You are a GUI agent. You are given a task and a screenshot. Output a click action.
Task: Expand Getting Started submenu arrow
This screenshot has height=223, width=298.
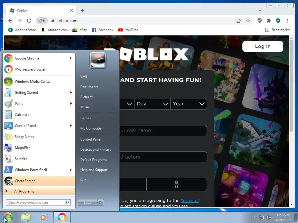(71, 93)
